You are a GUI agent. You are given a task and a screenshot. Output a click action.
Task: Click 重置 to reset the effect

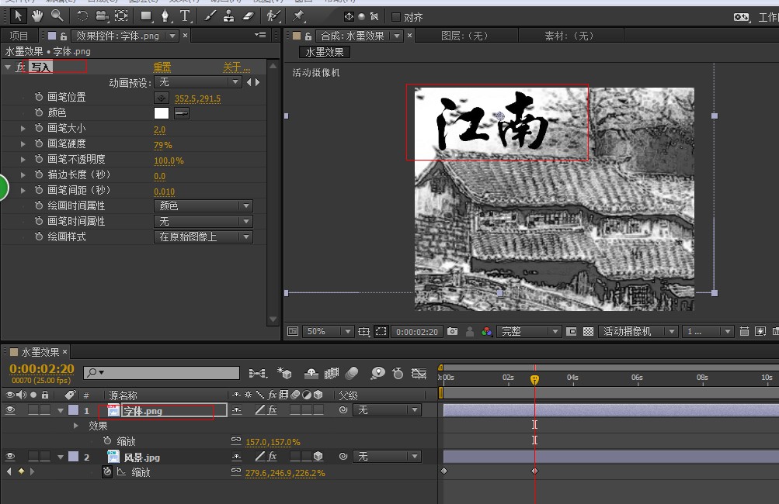pyautogui.click(x=162, y=67)
